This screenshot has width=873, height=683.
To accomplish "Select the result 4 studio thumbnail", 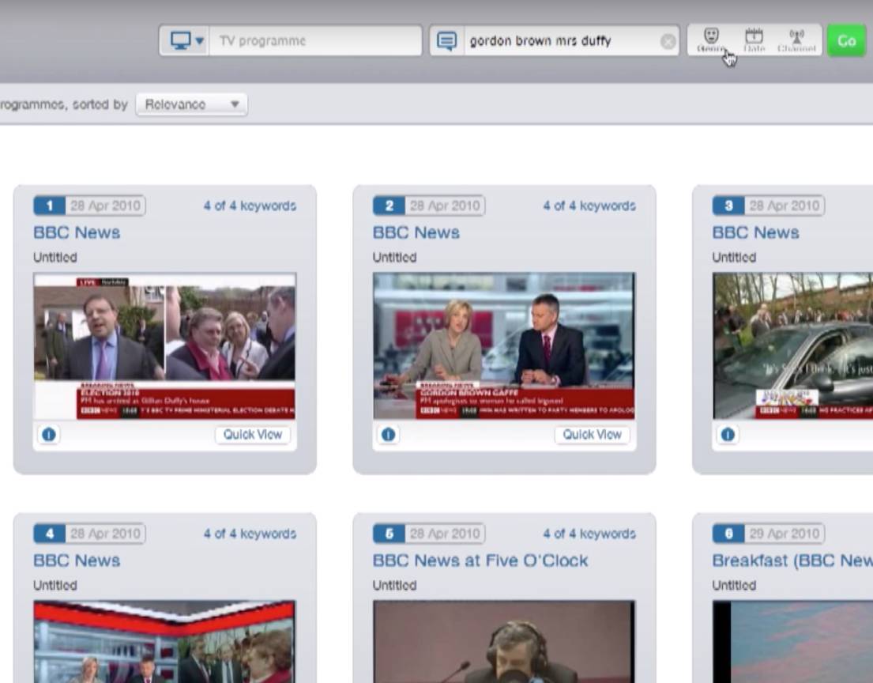I will pos(165,642).
